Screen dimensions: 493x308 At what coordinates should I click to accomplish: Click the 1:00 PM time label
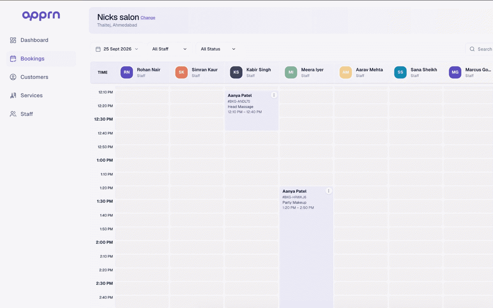coord(105,161)
